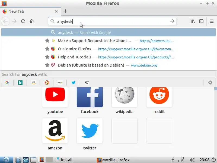Open search settings gear icon
This screenshot has height=163, width=217.
click(x=210, y=83)
